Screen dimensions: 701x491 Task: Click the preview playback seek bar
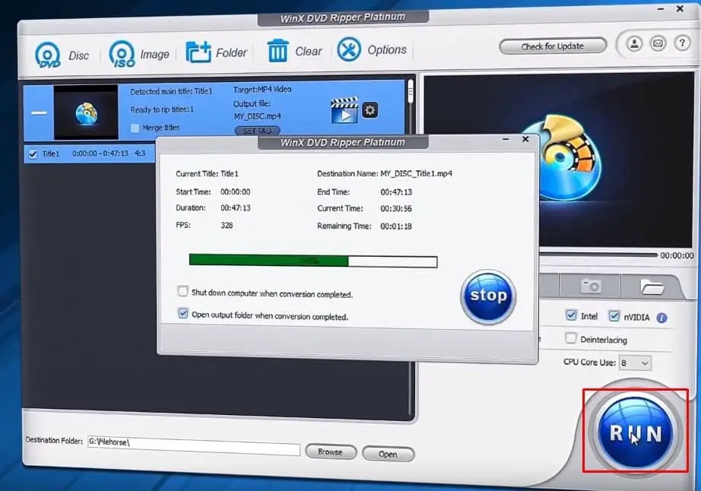[598, 255]
